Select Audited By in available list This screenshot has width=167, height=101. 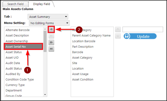point(13,74)
